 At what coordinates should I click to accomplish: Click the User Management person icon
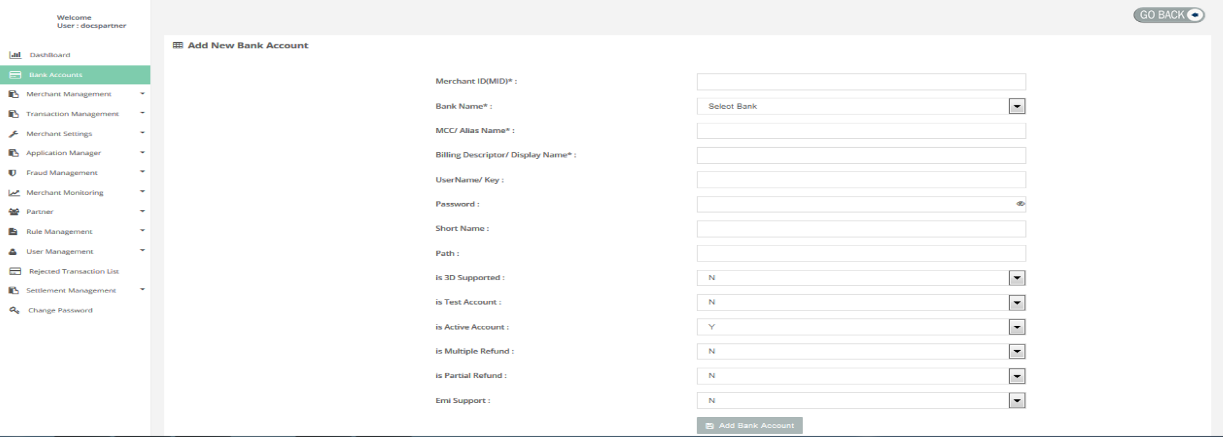13,252
